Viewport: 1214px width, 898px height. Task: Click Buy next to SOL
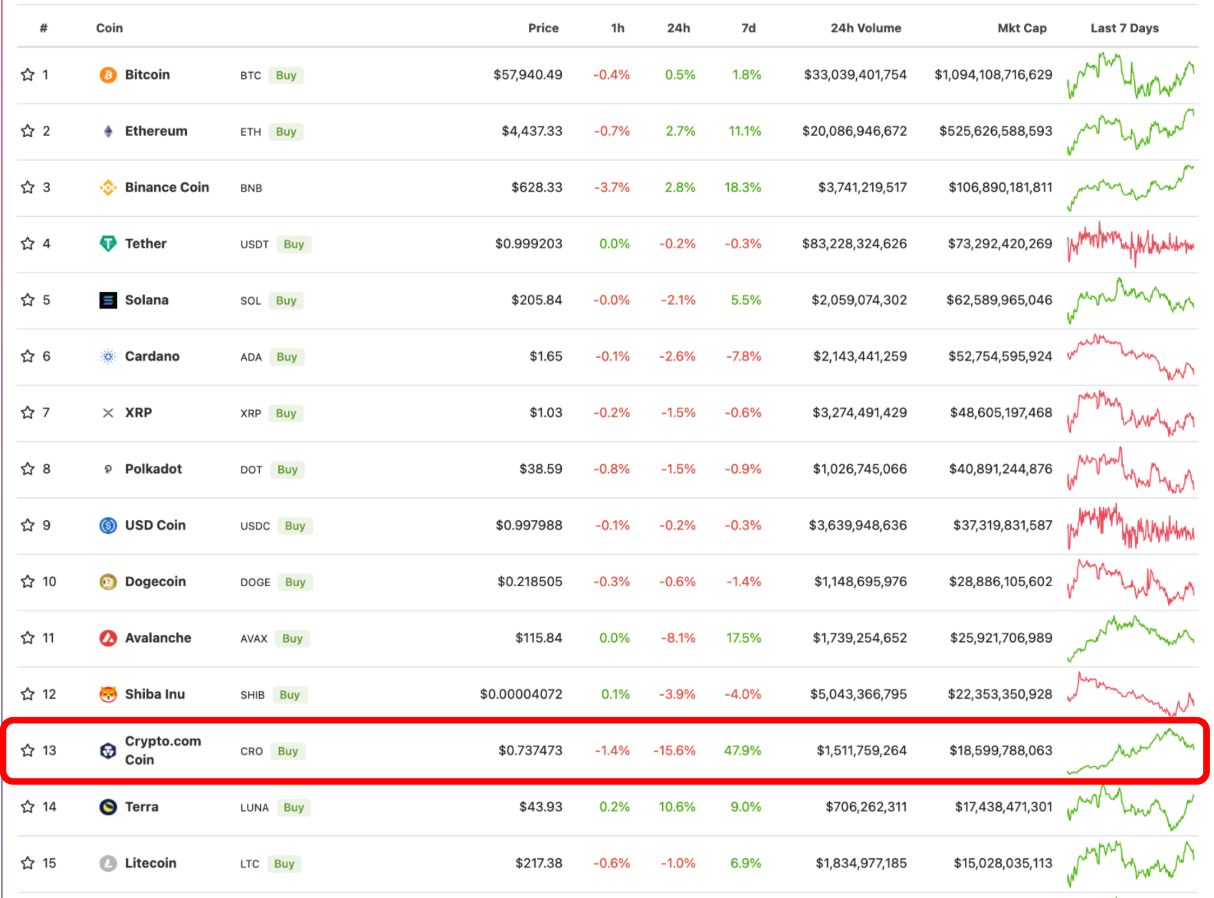(286, 300)
